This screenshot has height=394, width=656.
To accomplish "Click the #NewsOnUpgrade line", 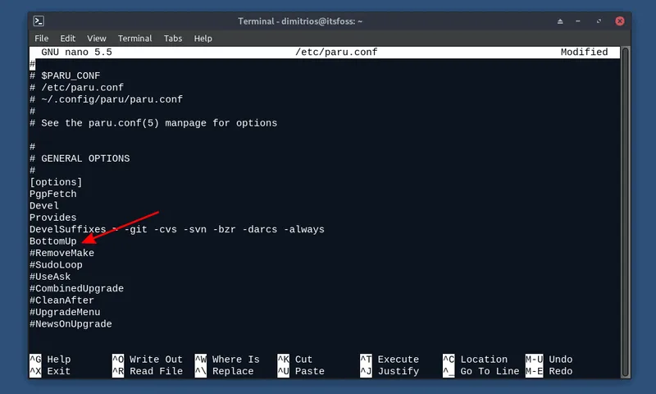I will 71,324.
